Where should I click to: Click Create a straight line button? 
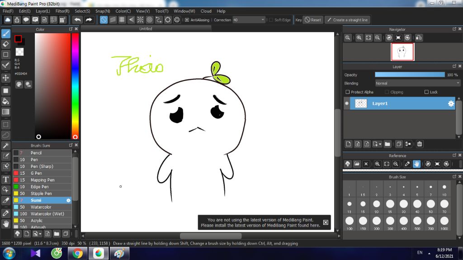tap(348, 20)
